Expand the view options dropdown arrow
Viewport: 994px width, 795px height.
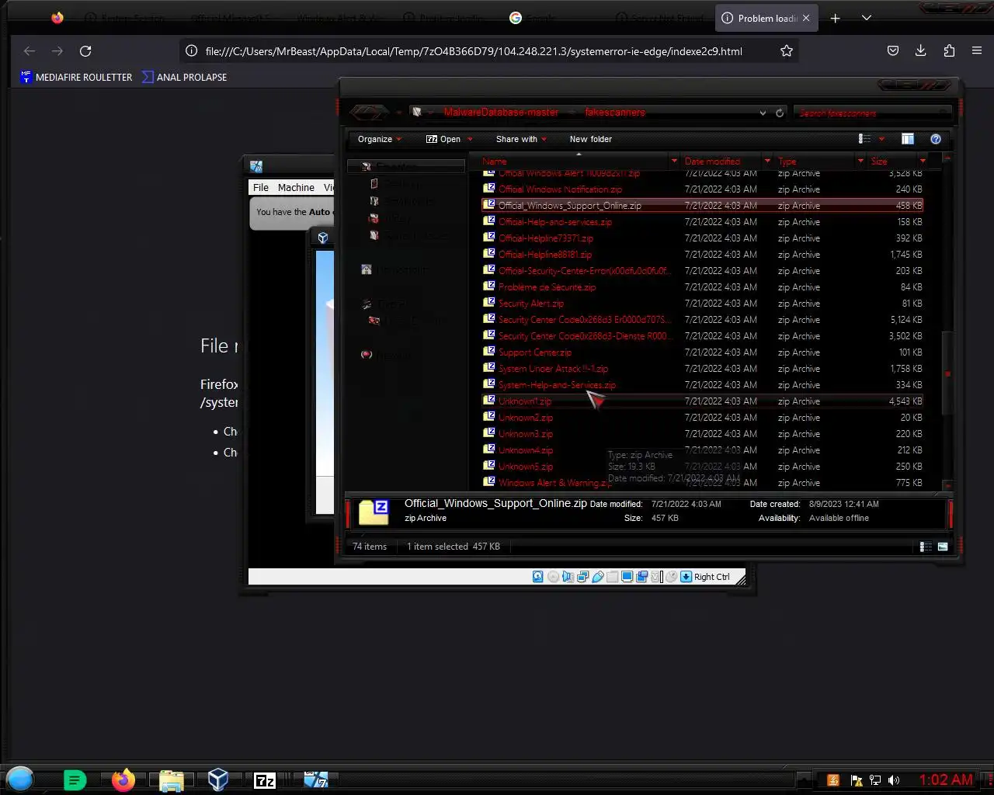tap(881, 140)
